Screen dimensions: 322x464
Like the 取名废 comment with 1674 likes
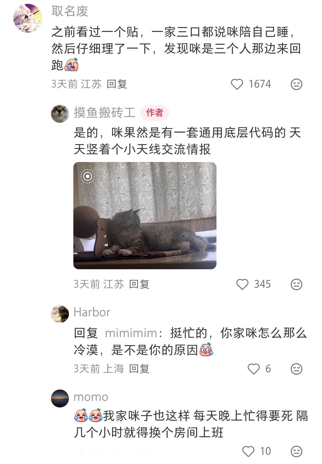pos(237,84)
